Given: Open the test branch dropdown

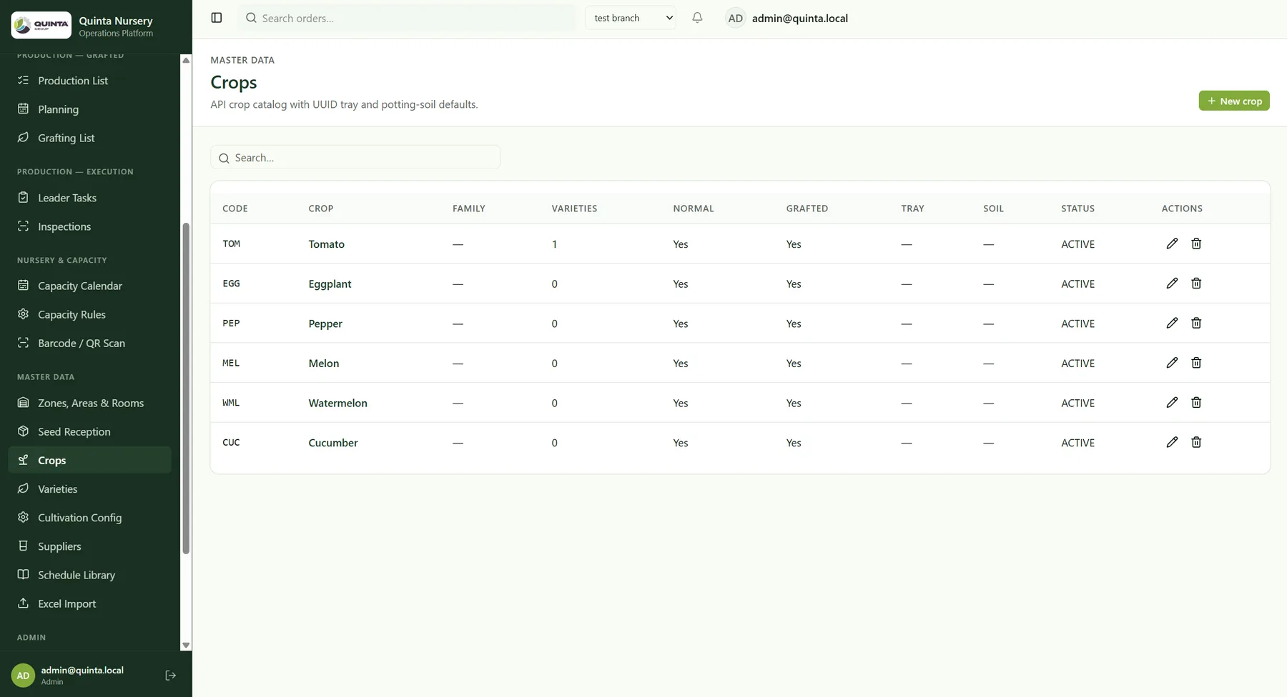Looking at the screenshot, I should tap(631, 18).
